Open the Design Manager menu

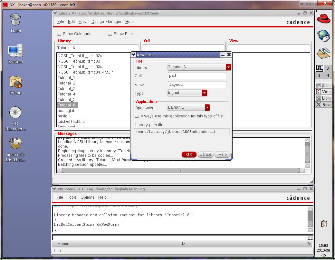point(106,22)
